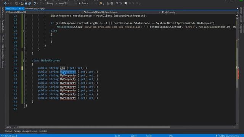
Task: Open the SQL Server Object Explorer side tab
Action: pyautogui.click(x=3, y=56)
